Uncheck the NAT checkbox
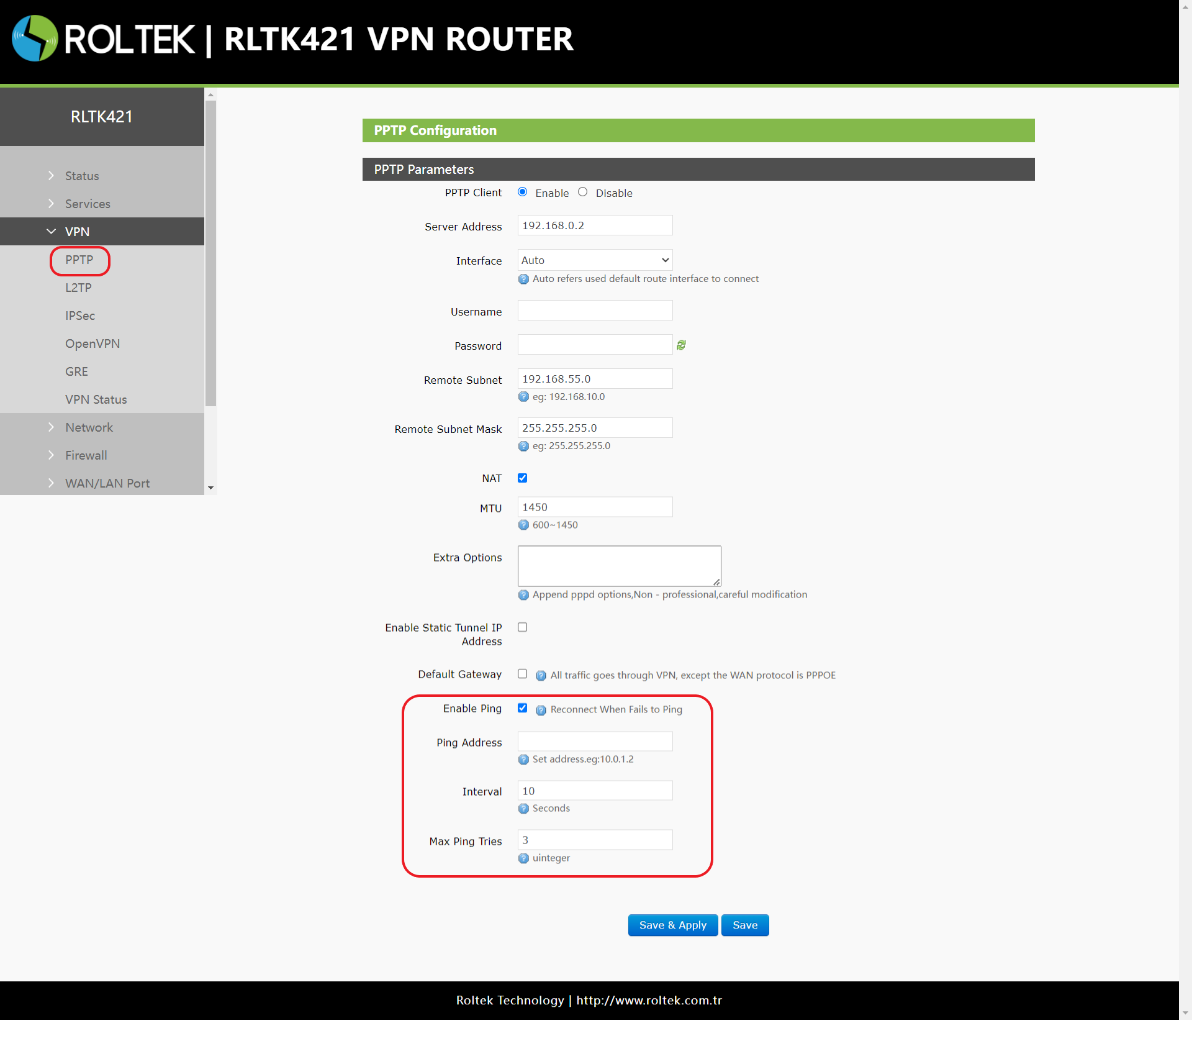Viewport: 1192px width, 1059px height. tap(522, 478)
